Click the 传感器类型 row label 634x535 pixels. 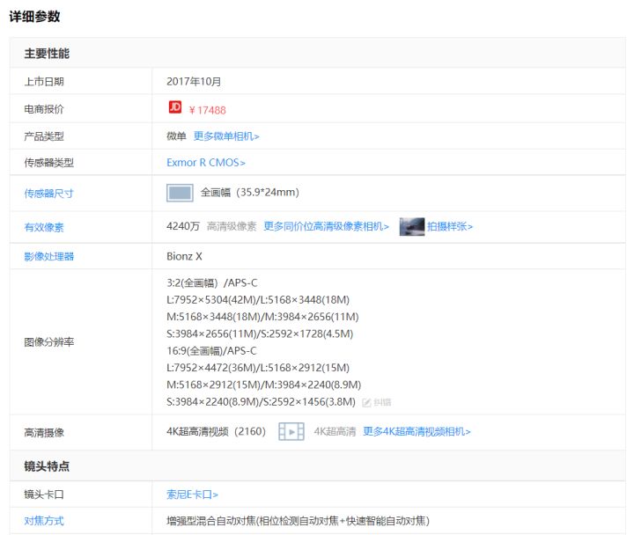tap(49, 163)
